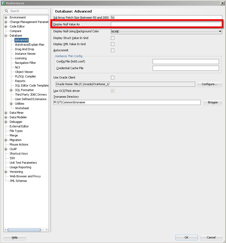Expand the Debugger node
Viewport: 226px width, 243px height.
6,122
